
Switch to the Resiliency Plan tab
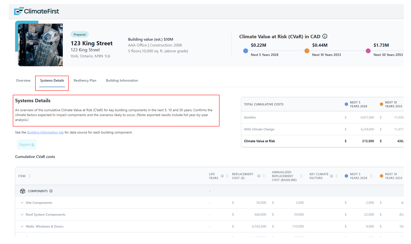tap(85, 80)
